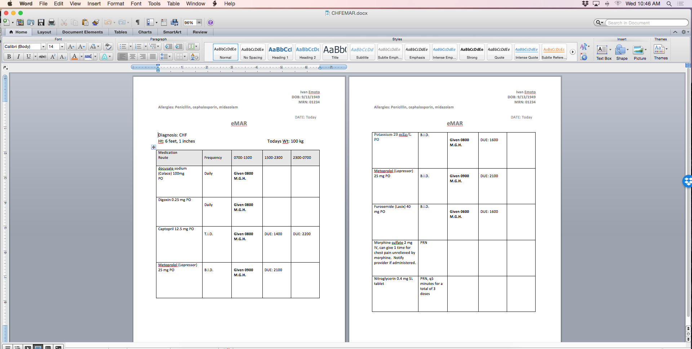This screenshot has height=349, width=692.
Task: Click the Picture insert icon
Action: pos(639,52)
